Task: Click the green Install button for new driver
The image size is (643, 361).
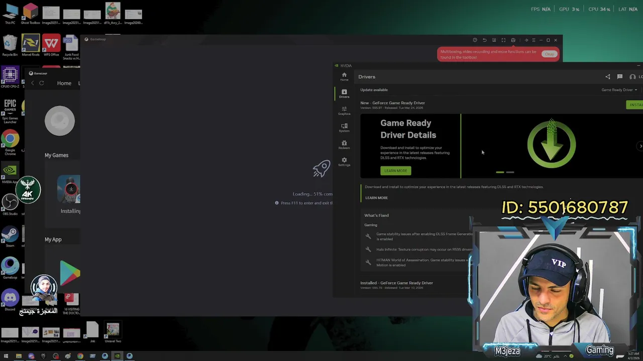Action: (635, 105)
